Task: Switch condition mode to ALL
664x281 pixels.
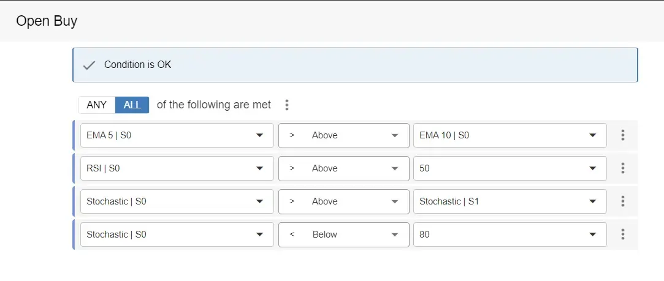Action: (x=132, y=105)
